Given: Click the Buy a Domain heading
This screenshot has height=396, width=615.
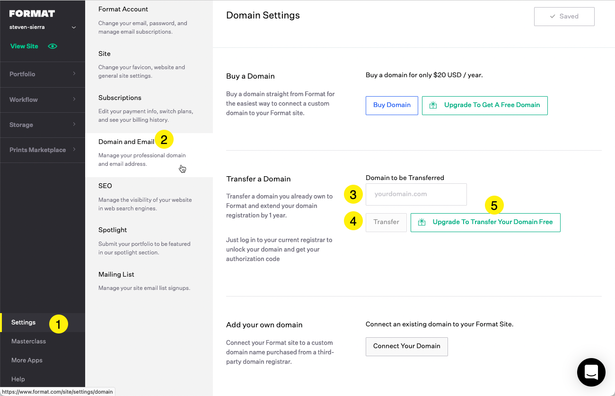Looking at the screenshot, I should tap(250, 76).
